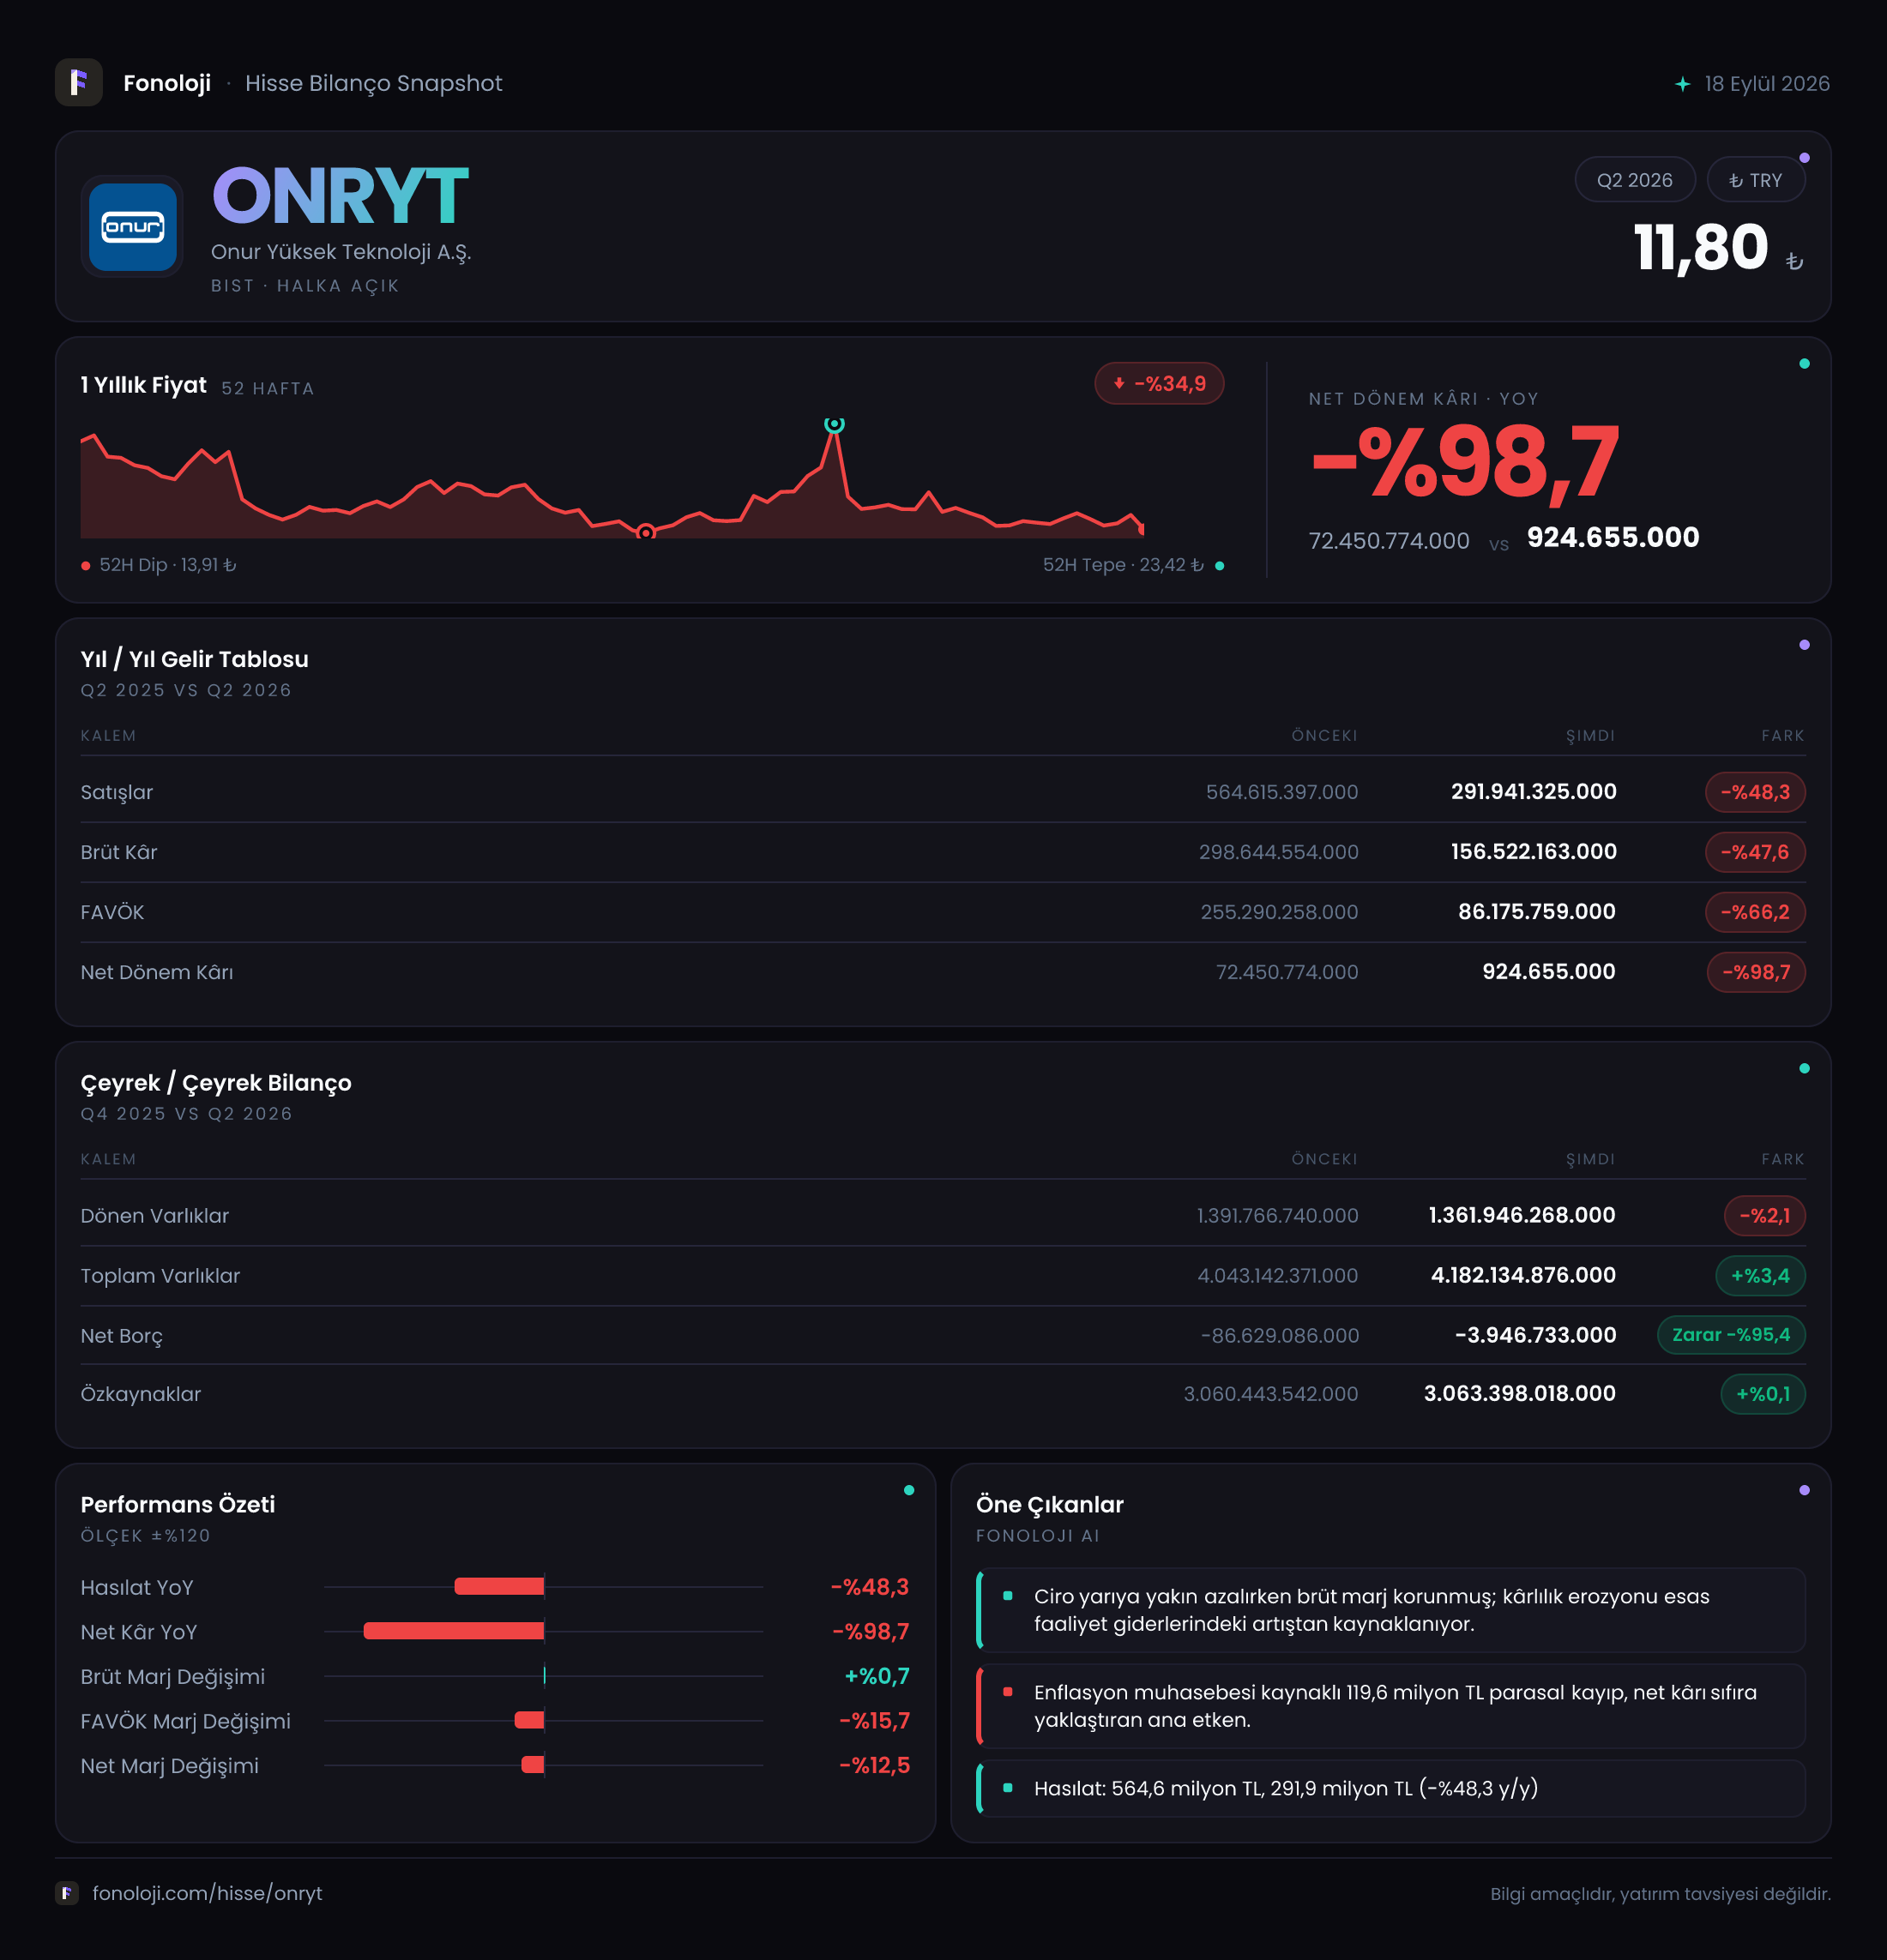Select the inflation accounting highlight card
The width and height of the screenshot is (1887, 1960).
(x=1390, y=1706)
